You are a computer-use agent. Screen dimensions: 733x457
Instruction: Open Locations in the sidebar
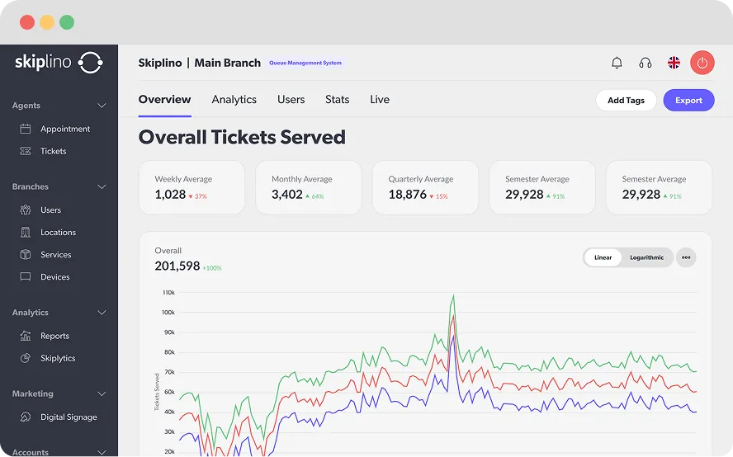coord(58,233)
